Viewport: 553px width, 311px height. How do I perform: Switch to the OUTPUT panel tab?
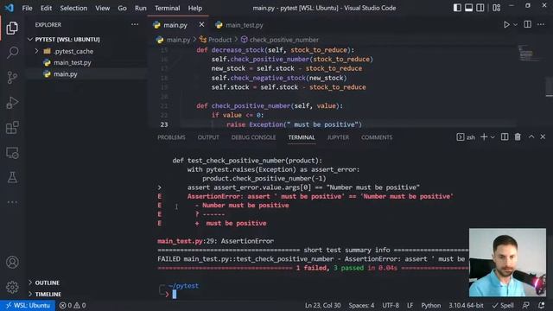pos(208,137)
